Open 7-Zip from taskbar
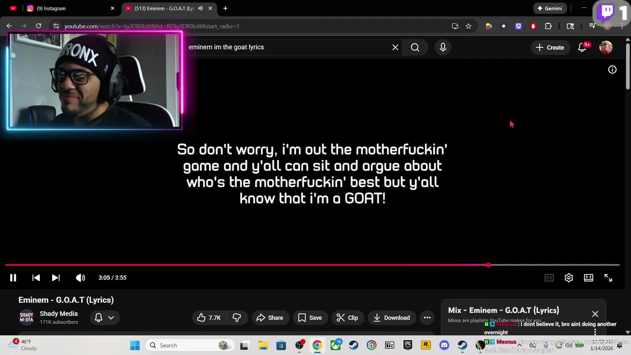The height and width of the screenshot is (355, 631). (389, 345)
